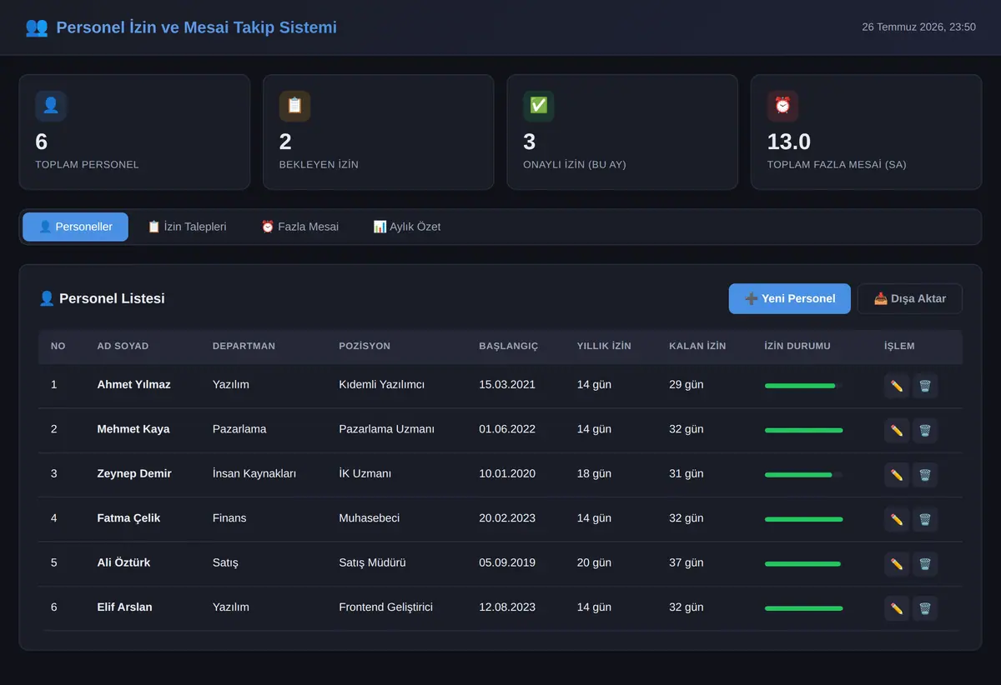Export the list with Dışa Aktar
The height and width of the screenshot is (685, 1001).
[910, 298]
